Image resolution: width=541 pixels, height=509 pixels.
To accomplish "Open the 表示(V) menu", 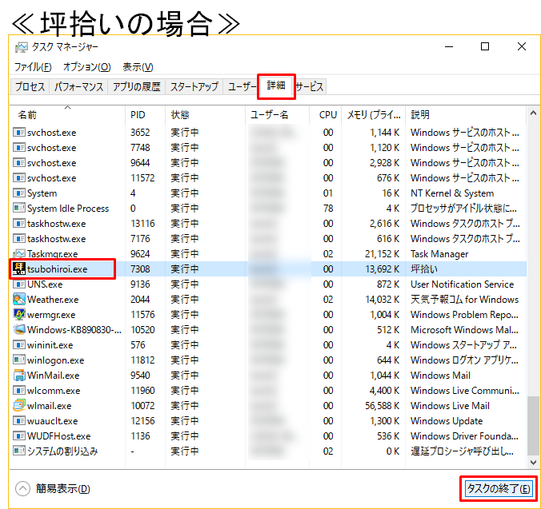I will (x=138, y=67).
